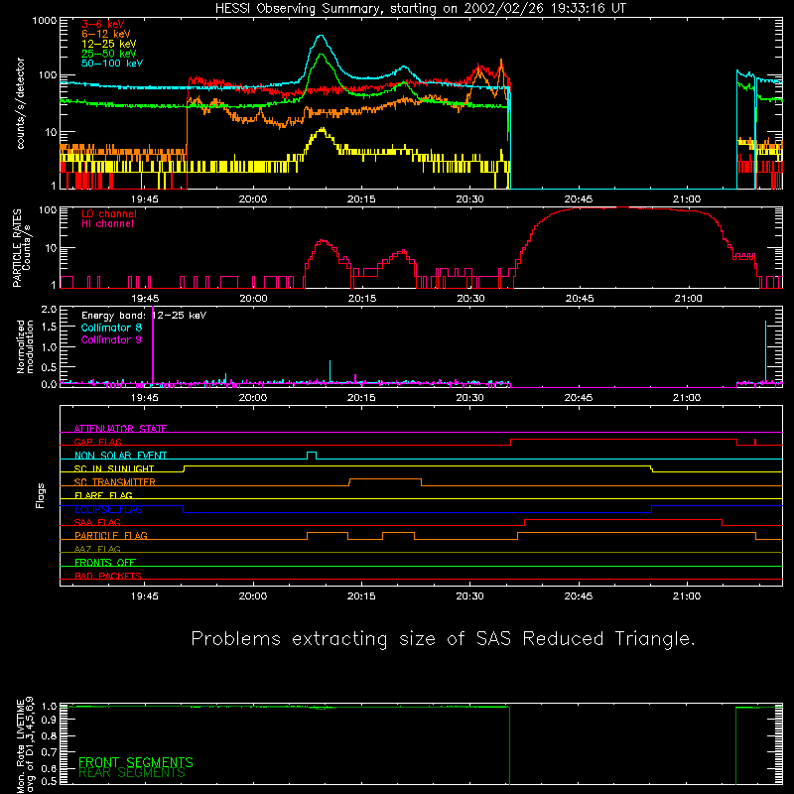794x794 pixels.
Task: Click the 2.0 tick on the modulation axis
Action: 49,310
